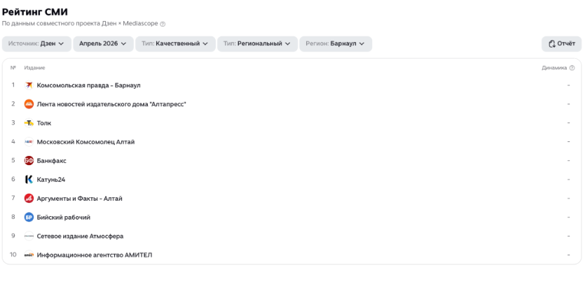Click the help icon beside Динамика
Viewport: 583px width, 284px height.
[572, 68]
